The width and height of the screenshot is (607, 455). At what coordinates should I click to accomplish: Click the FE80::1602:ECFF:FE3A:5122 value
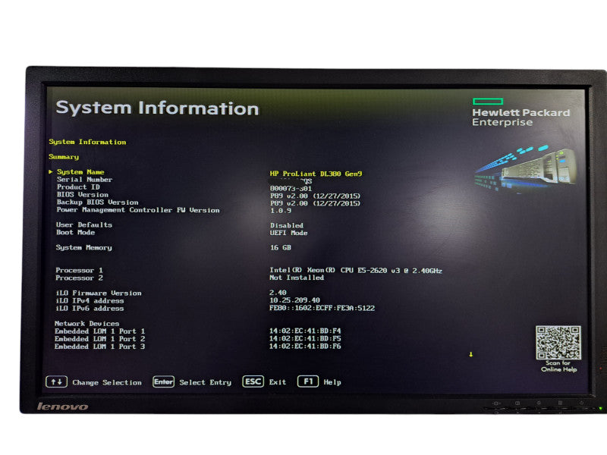322,309
